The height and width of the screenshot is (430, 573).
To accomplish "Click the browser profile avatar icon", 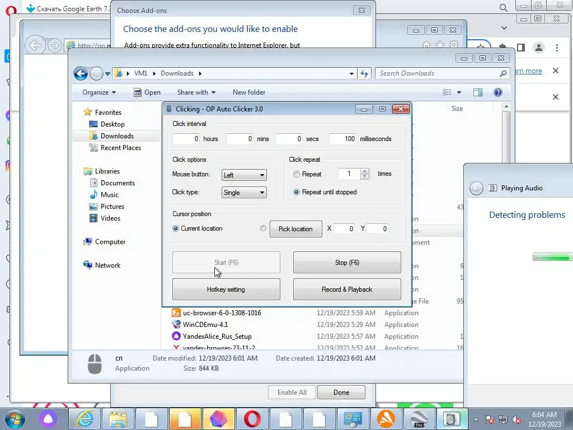I will 539,48.
